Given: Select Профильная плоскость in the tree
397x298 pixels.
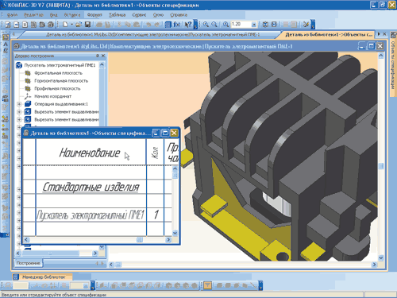Looking at the screenshot, I should pos(57,88).
